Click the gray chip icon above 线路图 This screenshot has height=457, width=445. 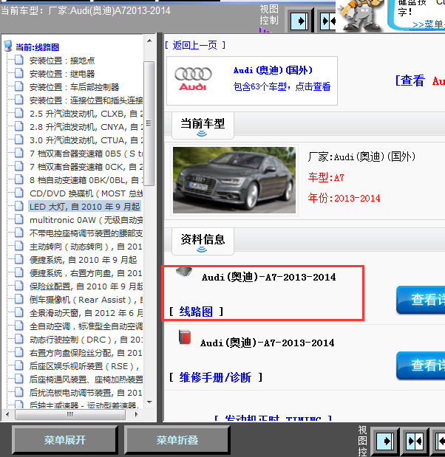[184, 272]
